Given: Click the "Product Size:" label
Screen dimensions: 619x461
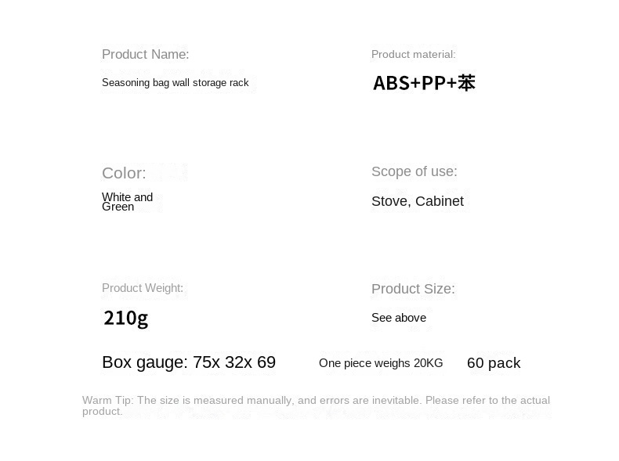Looking at the screenshot, I should click(x=413, y=289).
